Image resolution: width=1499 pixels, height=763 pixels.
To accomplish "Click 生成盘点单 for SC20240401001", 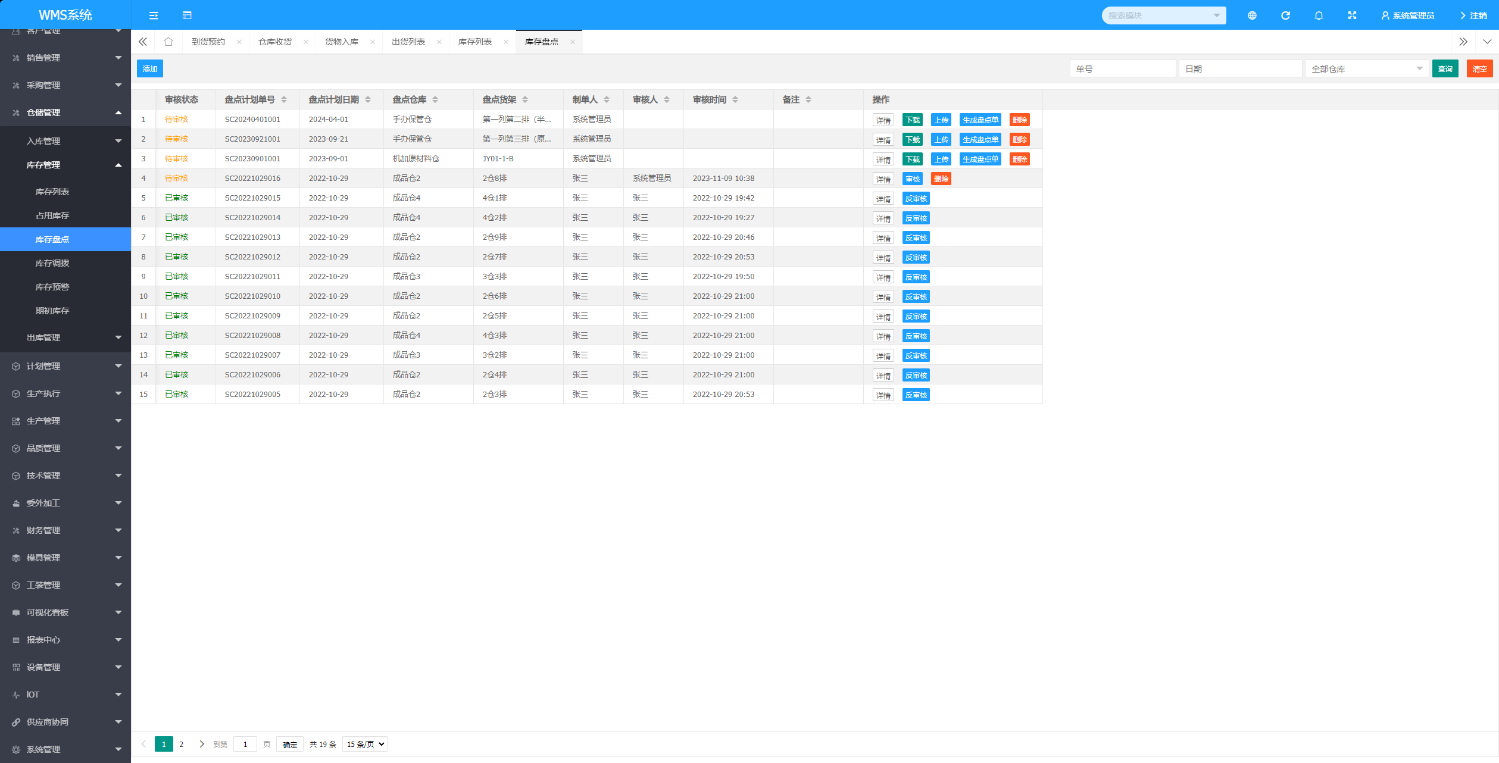I will click(x=980, y=120).
